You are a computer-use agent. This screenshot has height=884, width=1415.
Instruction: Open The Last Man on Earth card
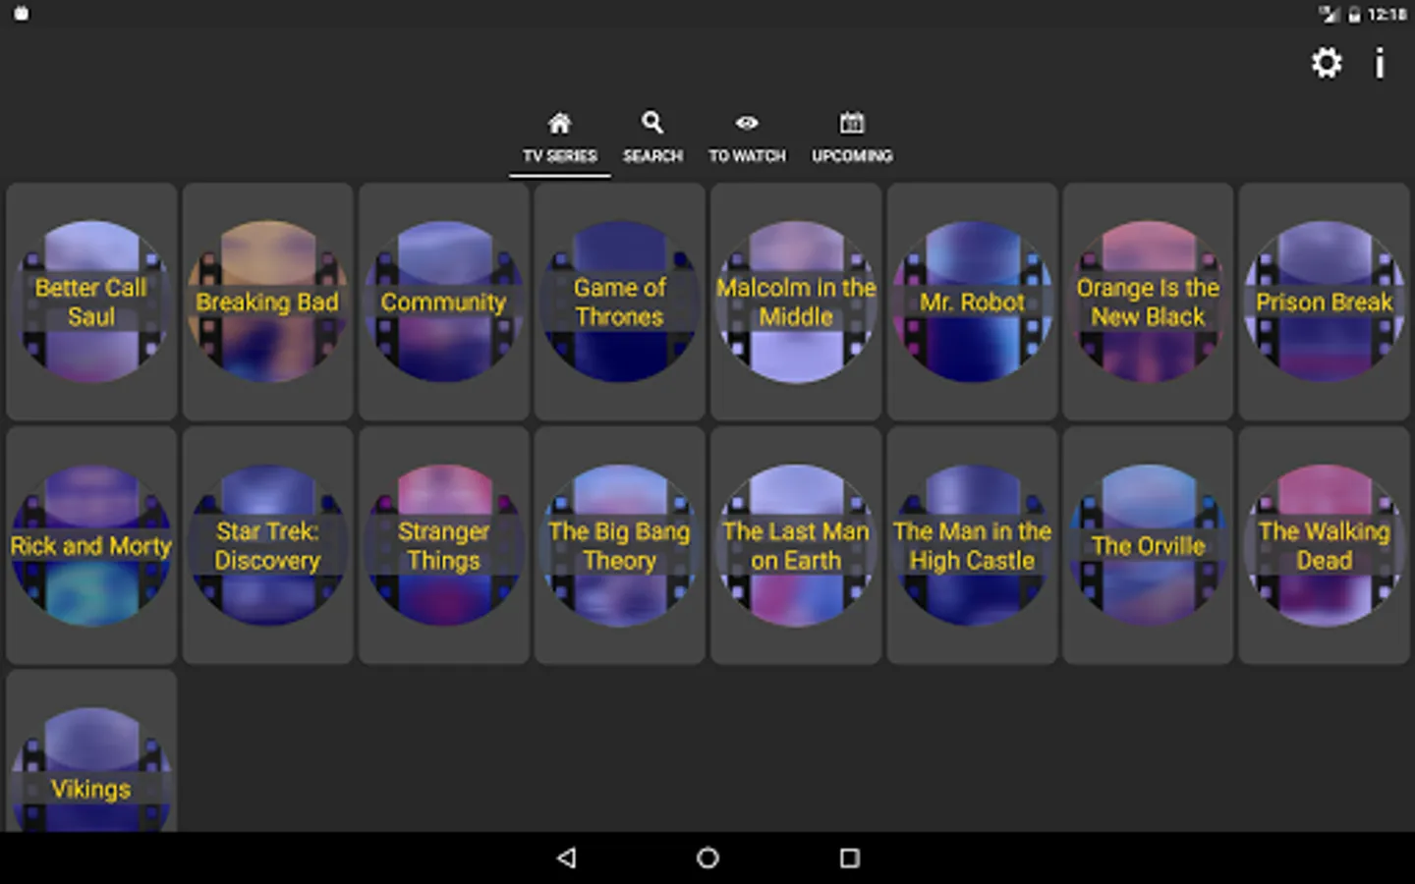pos(796,545)
